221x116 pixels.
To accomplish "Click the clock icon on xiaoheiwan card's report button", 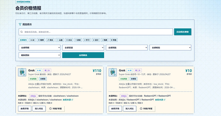I will (51, 109).
